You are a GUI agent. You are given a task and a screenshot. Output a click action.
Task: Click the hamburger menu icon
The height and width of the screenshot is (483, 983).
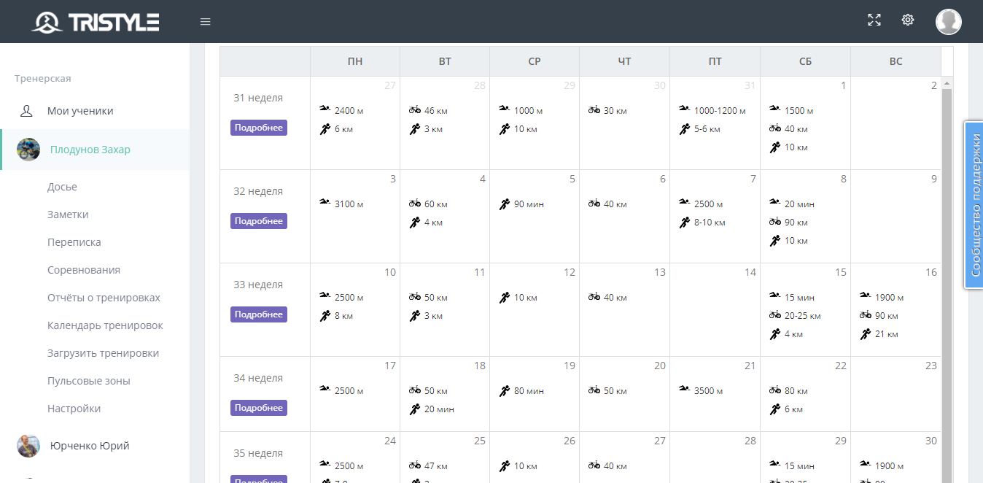(x=206, y=22)
